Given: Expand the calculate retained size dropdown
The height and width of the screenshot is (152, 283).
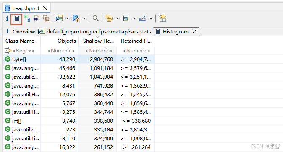Looking at the screenshot, I should (134, 18).
